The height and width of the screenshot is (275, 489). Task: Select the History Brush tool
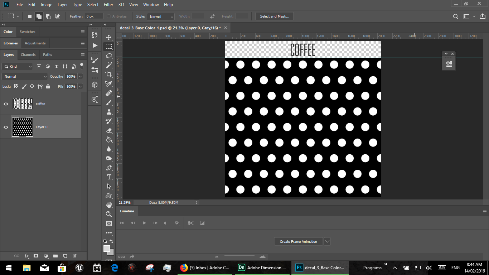[109, 121]
